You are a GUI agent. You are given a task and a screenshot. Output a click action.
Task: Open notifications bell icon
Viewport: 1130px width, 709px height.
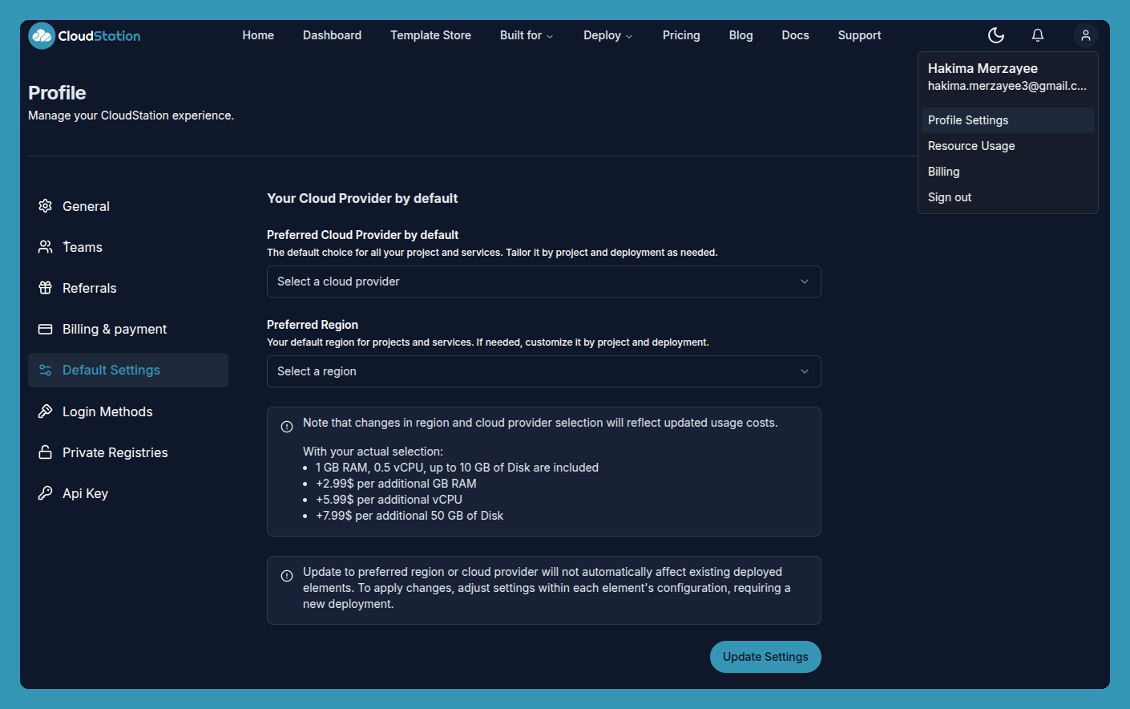point(1038,35)
